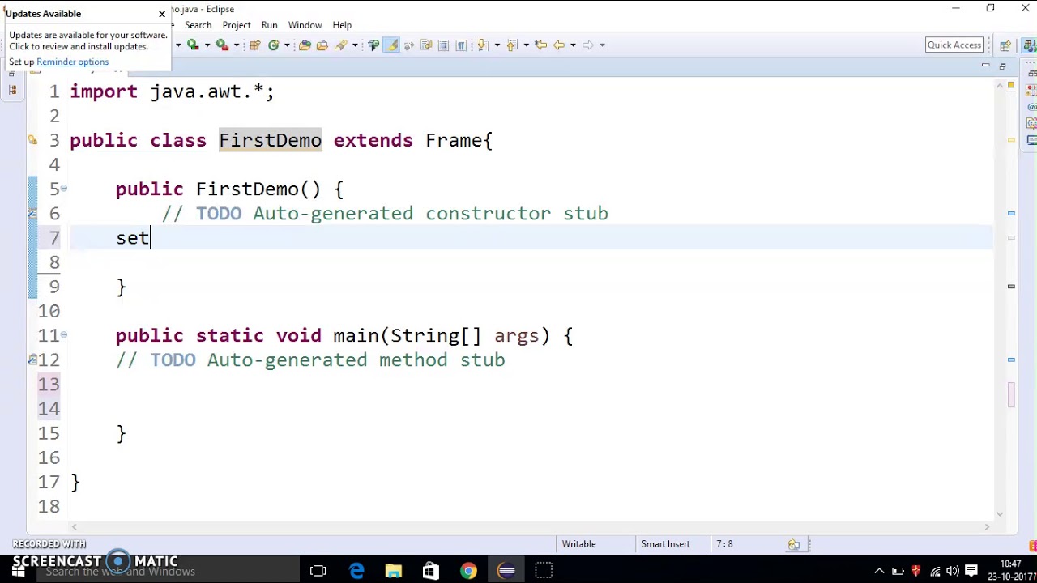Click the Updates Available notification text

87,40
